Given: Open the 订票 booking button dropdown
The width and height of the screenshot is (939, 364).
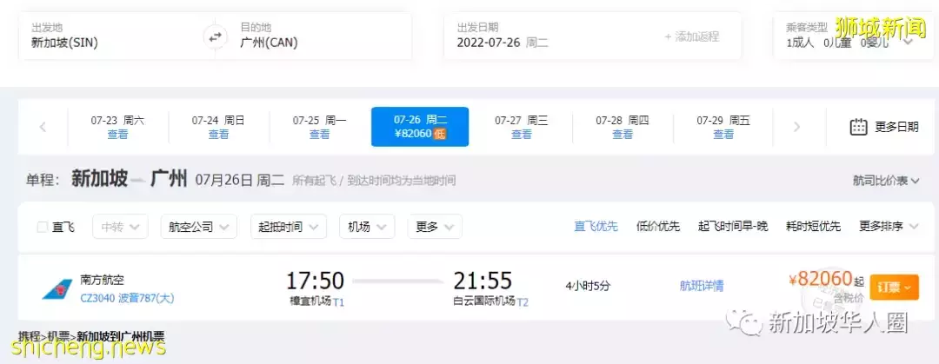Looking at the screenshot, I should (x=894, y=288).
